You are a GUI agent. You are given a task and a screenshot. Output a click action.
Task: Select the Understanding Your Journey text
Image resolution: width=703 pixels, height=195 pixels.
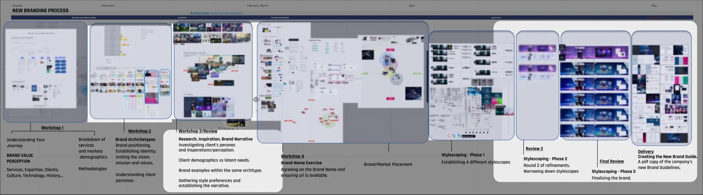26,142
